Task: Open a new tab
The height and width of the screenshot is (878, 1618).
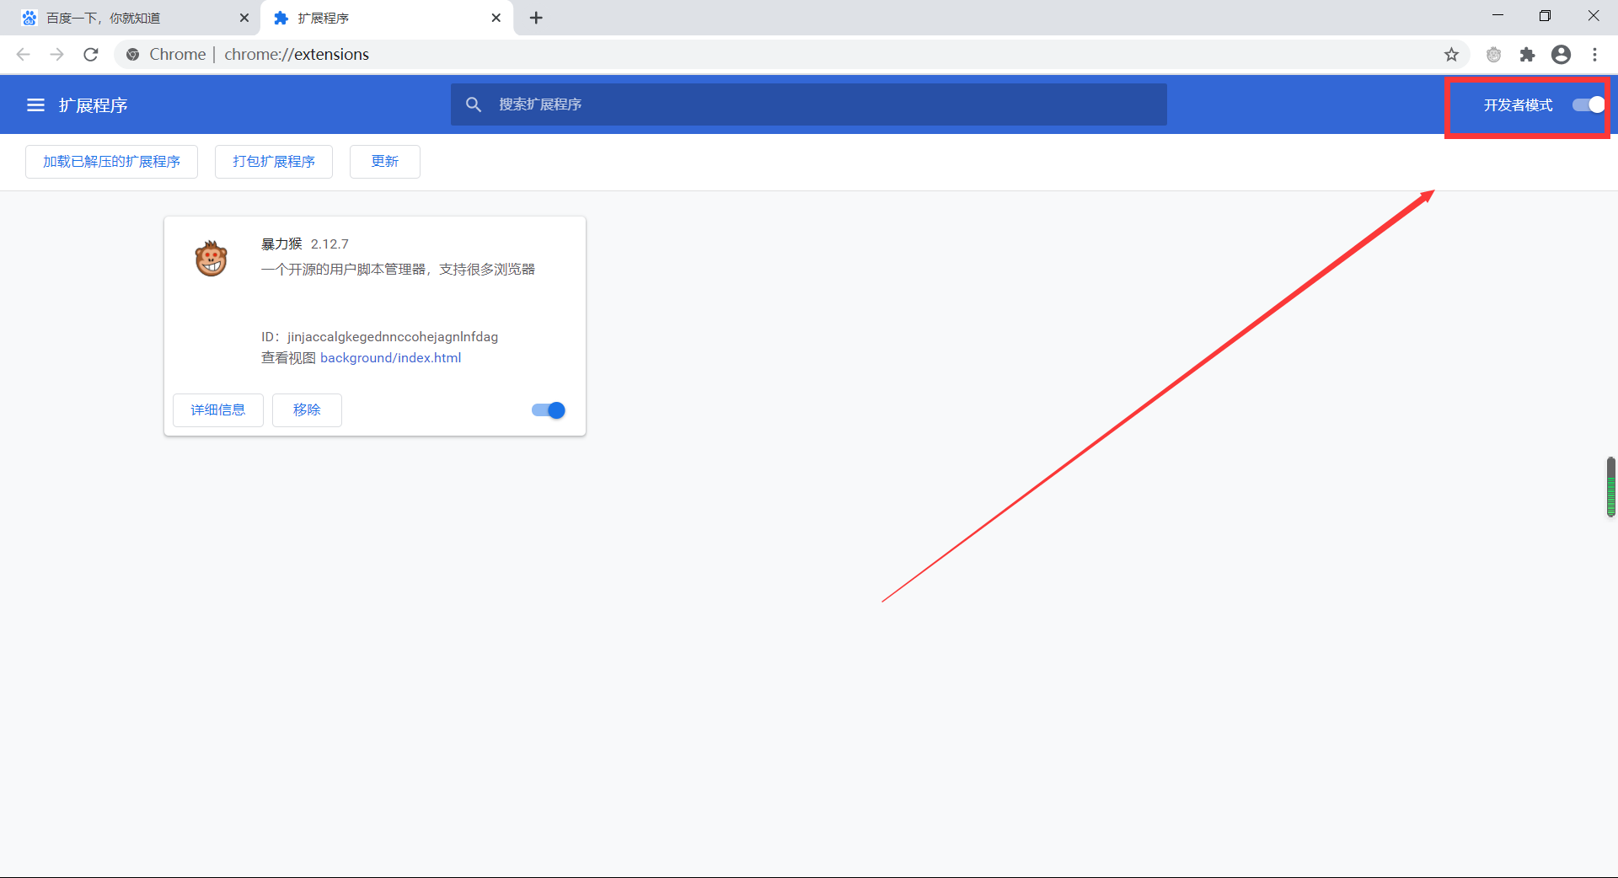Action: pyautogui.click(x=536, y=18)
